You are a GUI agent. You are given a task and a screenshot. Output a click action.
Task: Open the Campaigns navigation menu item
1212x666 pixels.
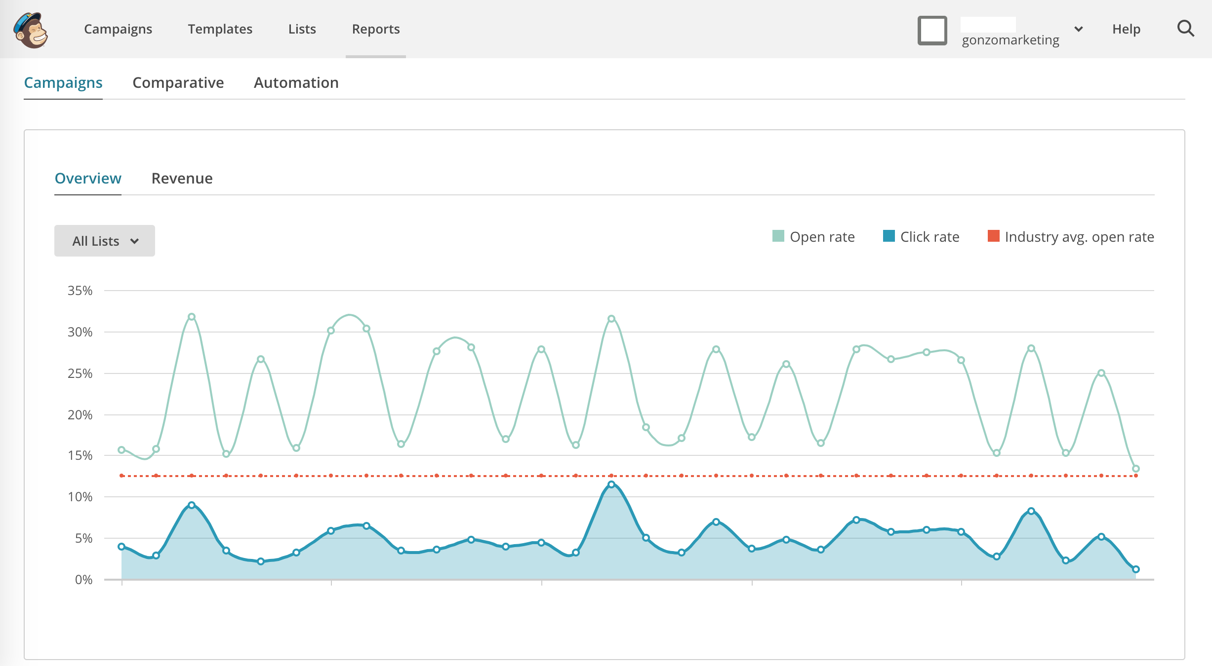pyautogui.click(x=118, y=28)
